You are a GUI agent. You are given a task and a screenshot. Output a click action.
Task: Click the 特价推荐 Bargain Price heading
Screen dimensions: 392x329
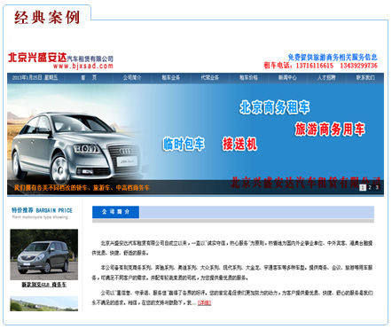pyautogui.click(x=42, y=210)
